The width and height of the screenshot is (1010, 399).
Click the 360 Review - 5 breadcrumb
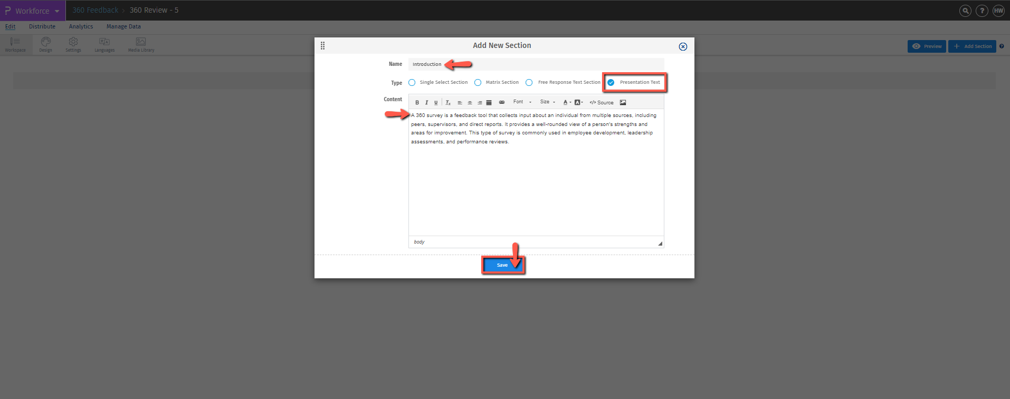pyautogui.click(x=154, y=10)
